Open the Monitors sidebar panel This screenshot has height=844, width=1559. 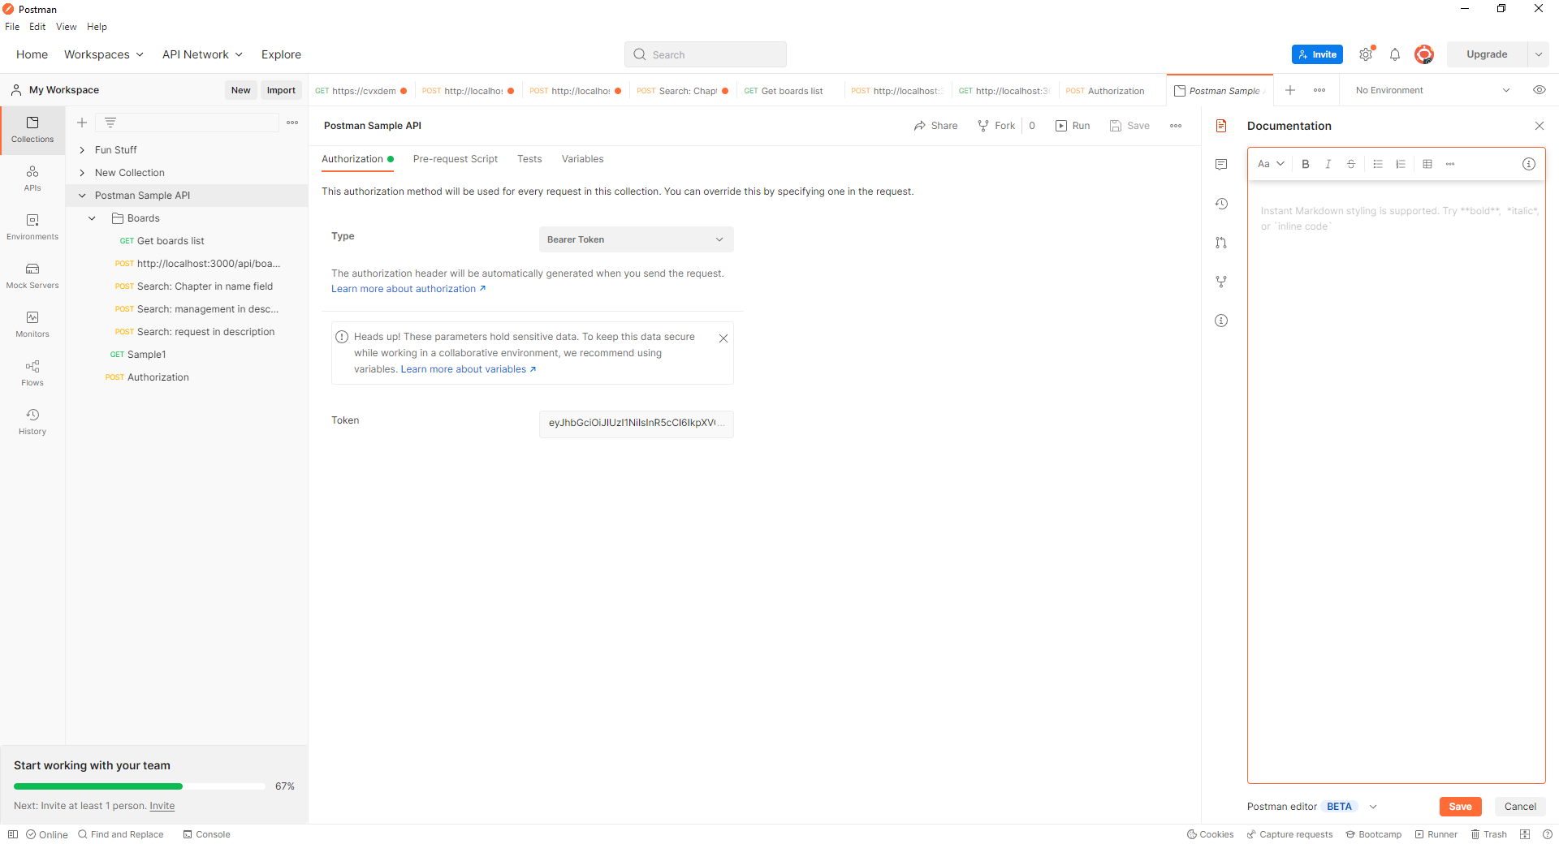[x=32, y=325]
